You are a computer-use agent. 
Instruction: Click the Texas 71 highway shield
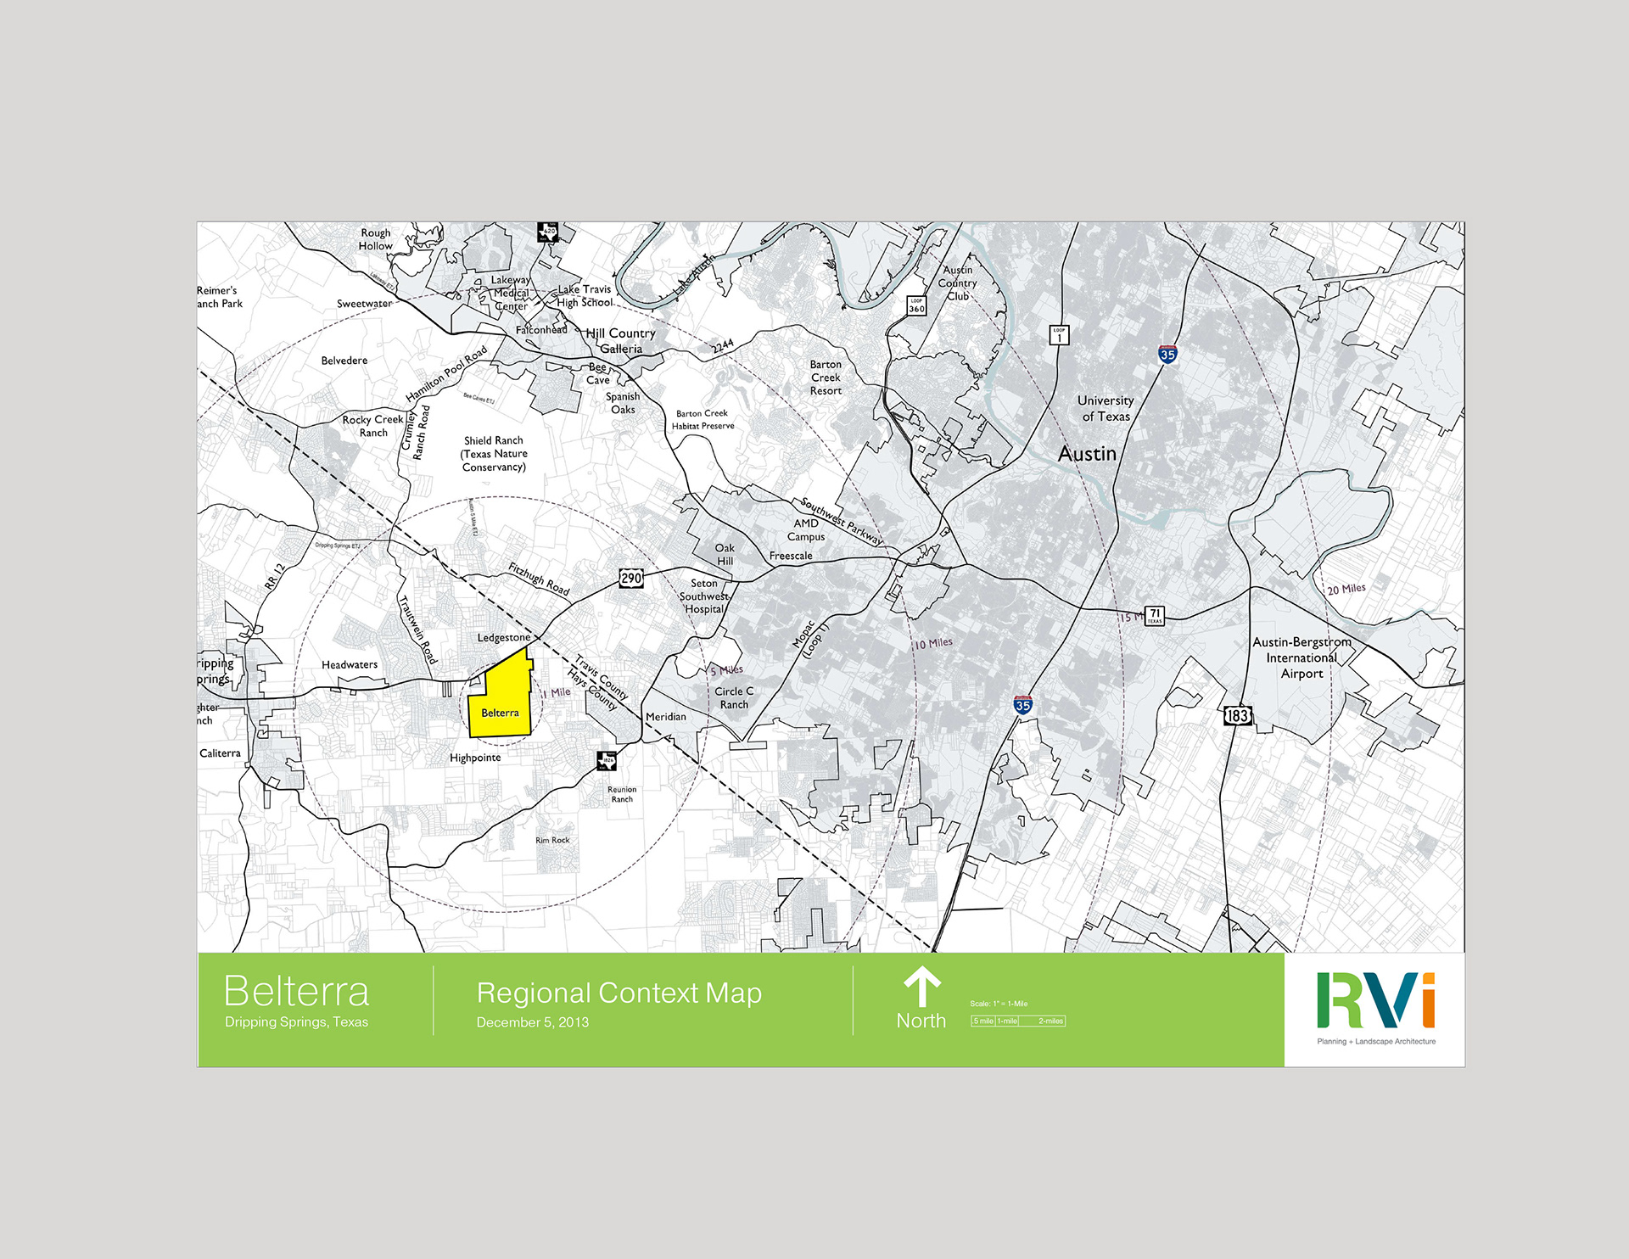click(x=1155, y=616)
